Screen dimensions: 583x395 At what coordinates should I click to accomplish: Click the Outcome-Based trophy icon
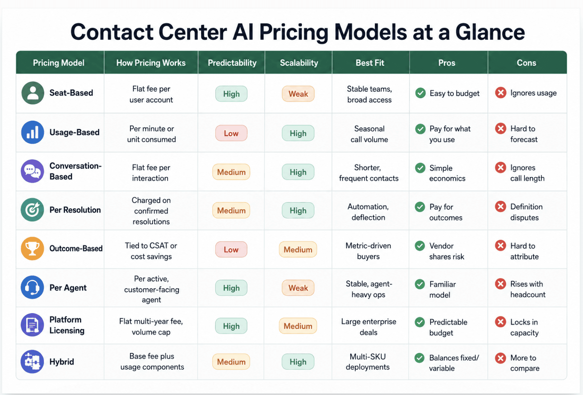point(33,248)
